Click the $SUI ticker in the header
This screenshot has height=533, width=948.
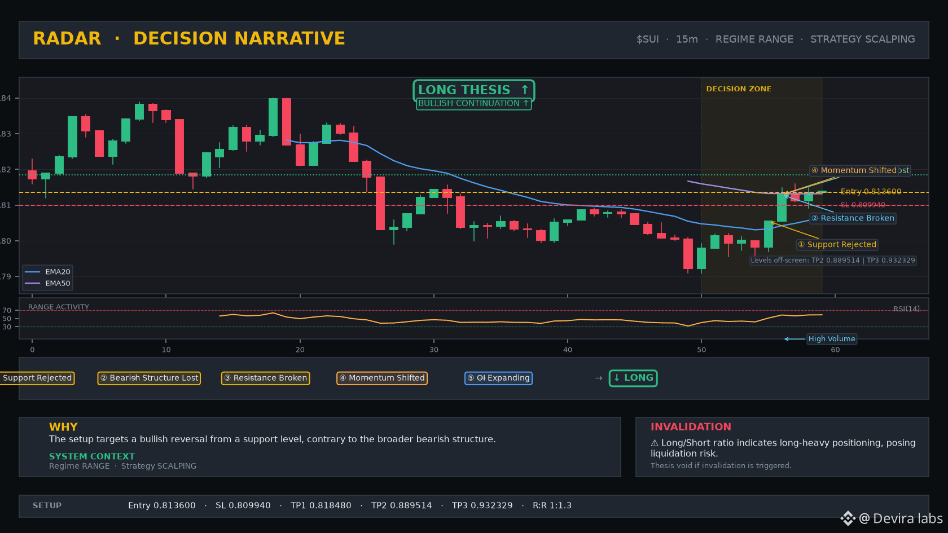click(647, 39)
